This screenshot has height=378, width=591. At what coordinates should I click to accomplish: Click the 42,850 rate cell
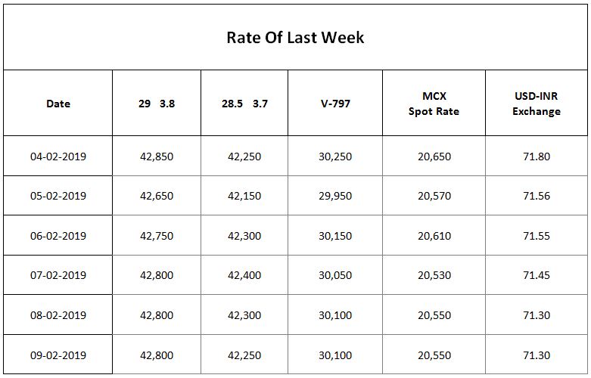click(x=157, y=156)
